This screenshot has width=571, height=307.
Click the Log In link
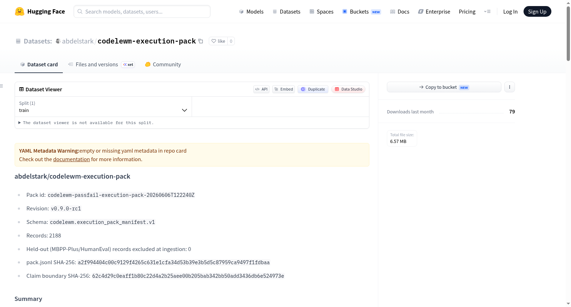click(x=510, y=11)
